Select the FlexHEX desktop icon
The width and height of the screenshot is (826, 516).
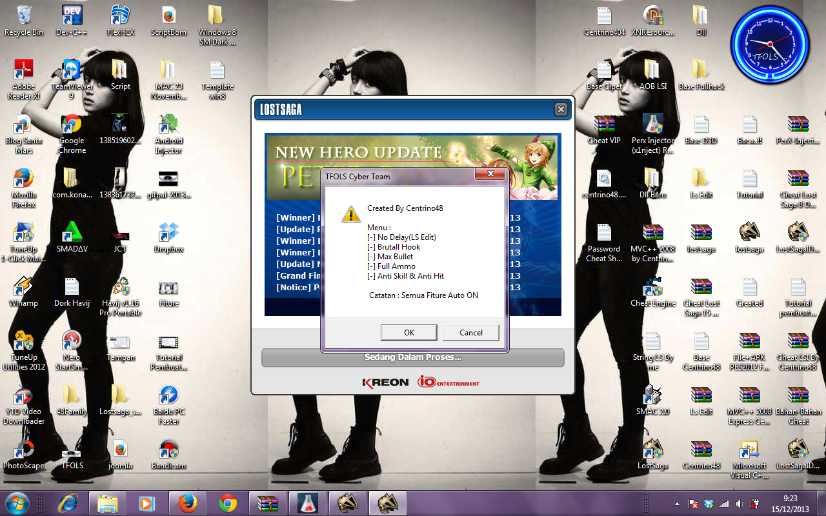(120, 21)
